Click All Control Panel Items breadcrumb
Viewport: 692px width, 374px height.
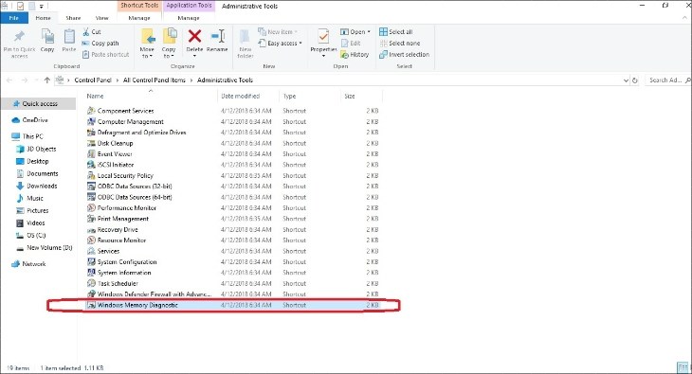click(x=155, y=80)
